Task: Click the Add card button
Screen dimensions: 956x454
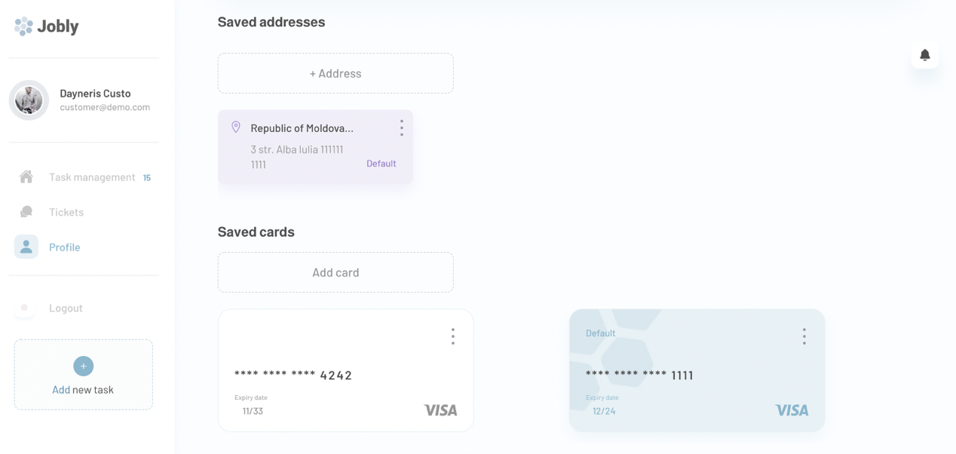Action: point(336,272)
